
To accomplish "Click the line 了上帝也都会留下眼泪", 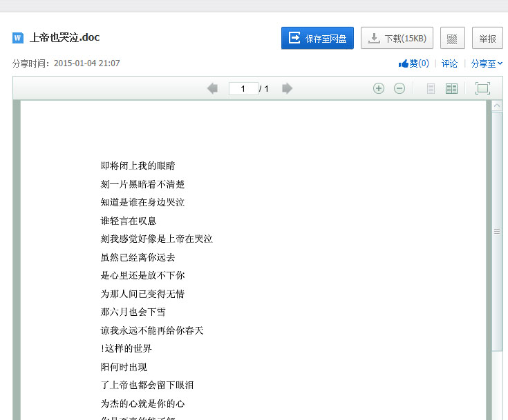I will click(147, 385).
